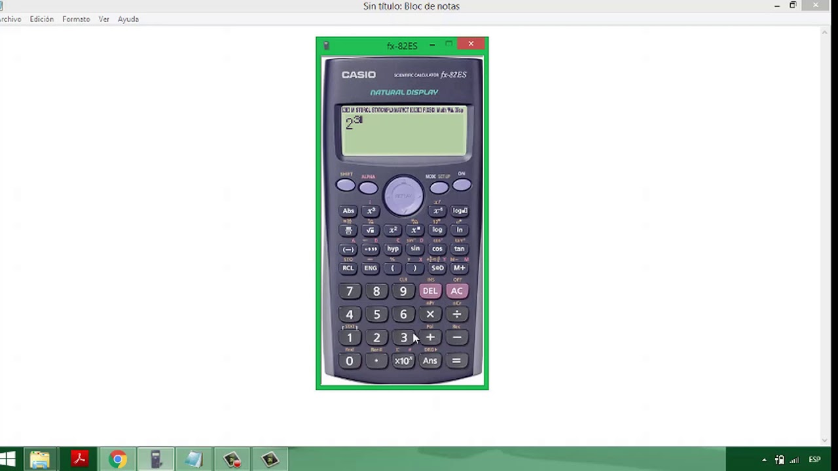Click the hyp key
This screenshot has width=838, height=471.
point(393,249)
